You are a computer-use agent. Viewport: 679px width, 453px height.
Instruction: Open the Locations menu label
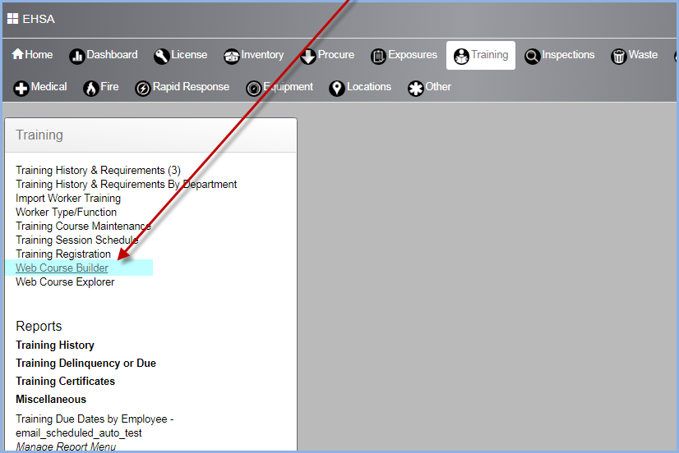[369, 86]
